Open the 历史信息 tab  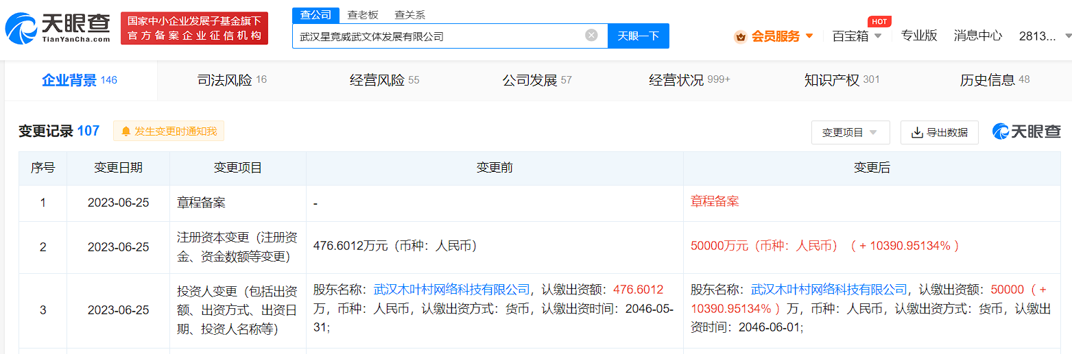click(994, 80)
